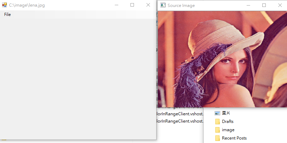Maximize the Source Image window
Viewport: 287px width, 143px height.
(x=264, y=5)
